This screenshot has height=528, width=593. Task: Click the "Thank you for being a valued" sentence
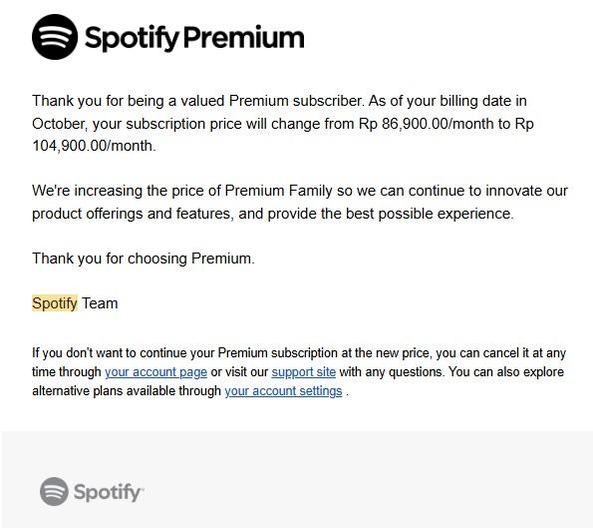(131, 101)
